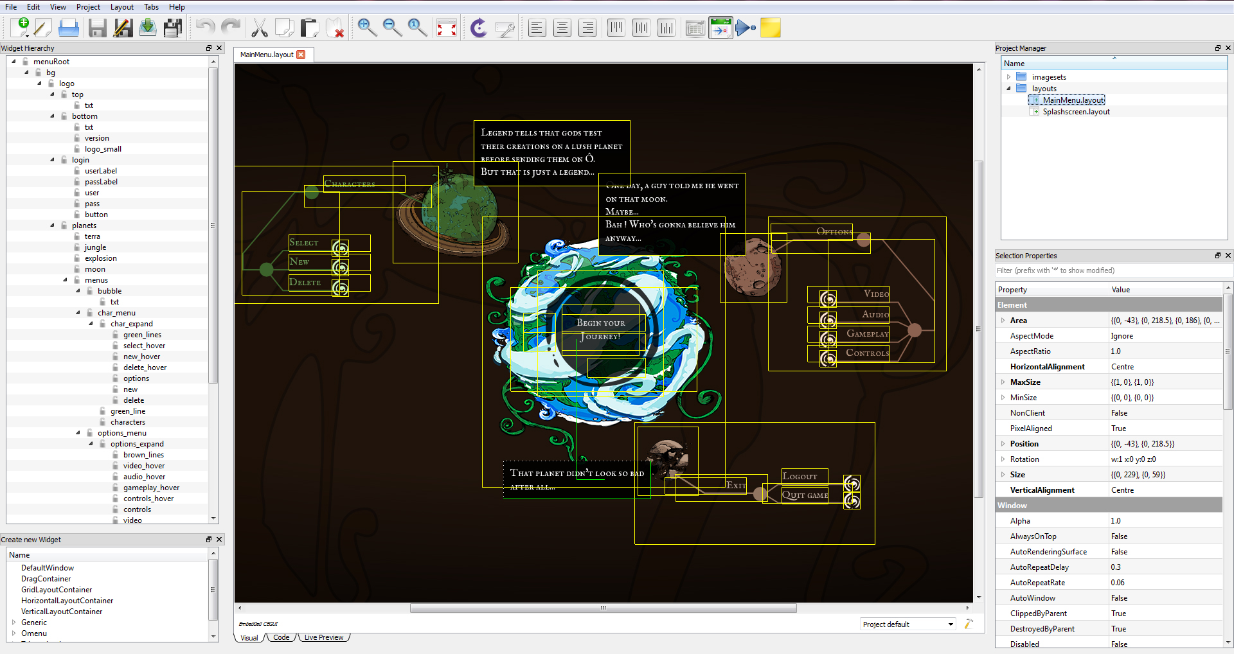1234x654 pixels.
Task: Toggle the highlighted green window snap button
Action: coord(721,28)
